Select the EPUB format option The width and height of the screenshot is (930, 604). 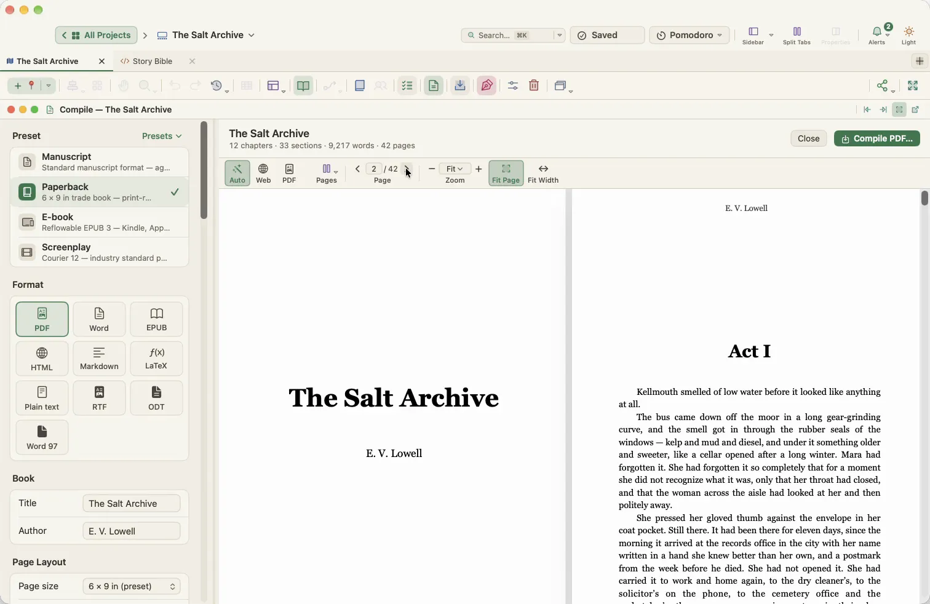pyautogui.click(x=157, y=319)
